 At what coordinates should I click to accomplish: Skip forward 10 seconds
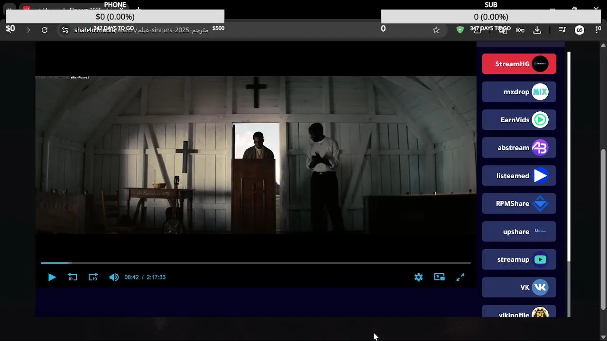[x=93, y=277]
